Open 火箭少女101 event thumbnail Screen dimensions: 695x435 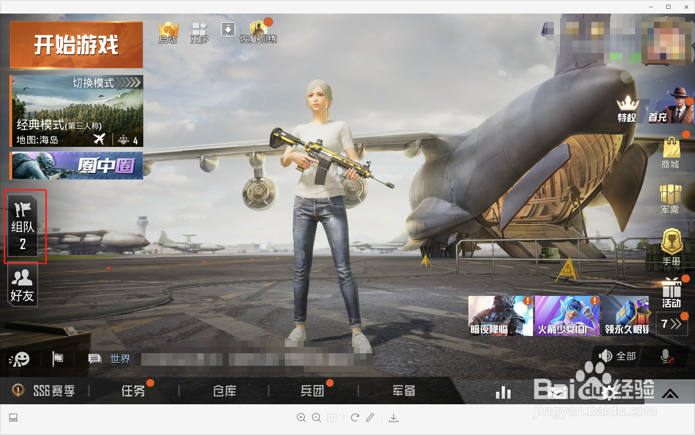(567, 315)
